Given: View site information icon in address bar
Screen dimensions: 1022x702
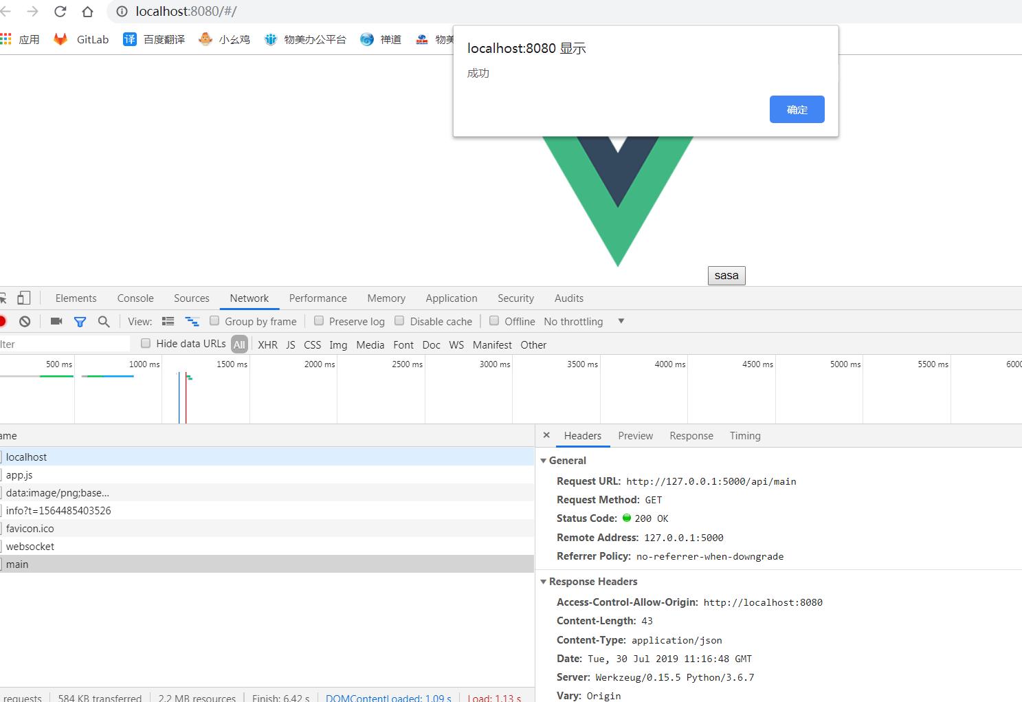Looking at the screenshot, I should [x=122, y=12].
